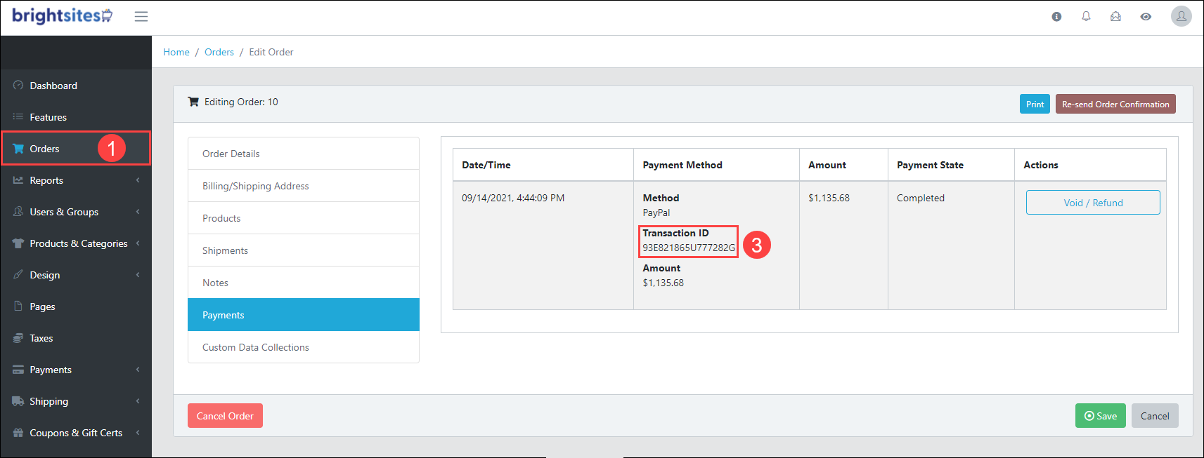Click the green Save button
This screenshot has height=458, width=1204.
(1101, 416)
